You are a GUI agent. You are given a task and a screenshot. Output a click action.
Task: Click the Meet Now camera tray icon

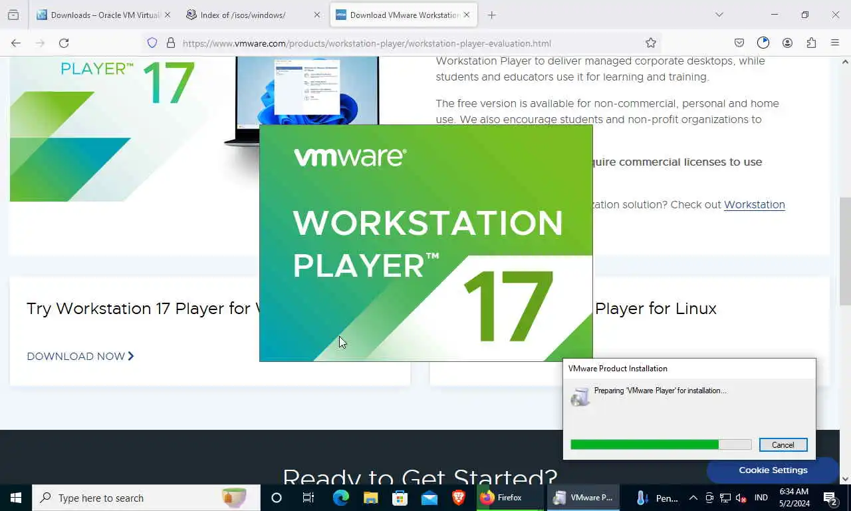click(709, 498)
